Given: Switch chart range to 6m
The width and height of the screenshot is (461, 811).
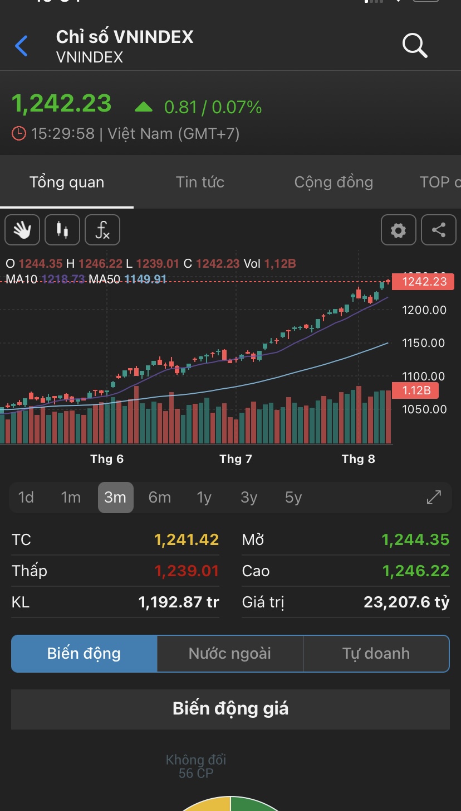Looking at the screenshot, I should coord(160,497).
